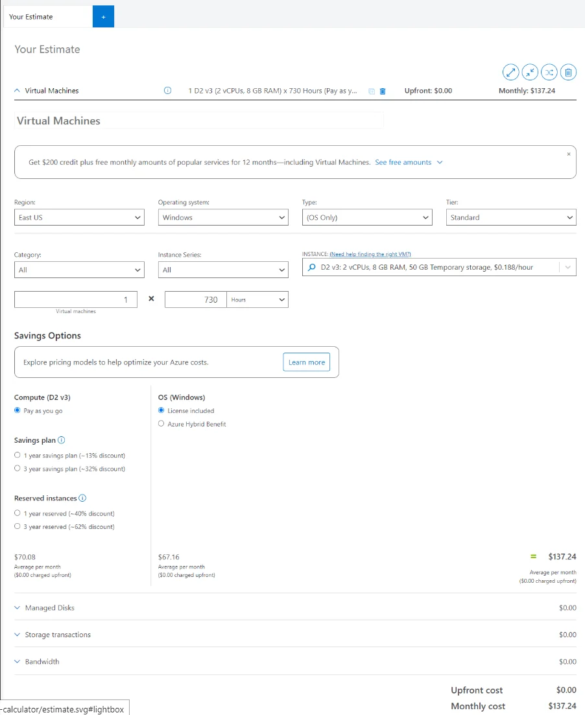Open the Tier dropdown
This screenshot has height=715, width=585.
click(511, 218)
